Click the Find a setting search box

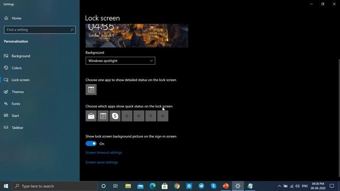40,30
